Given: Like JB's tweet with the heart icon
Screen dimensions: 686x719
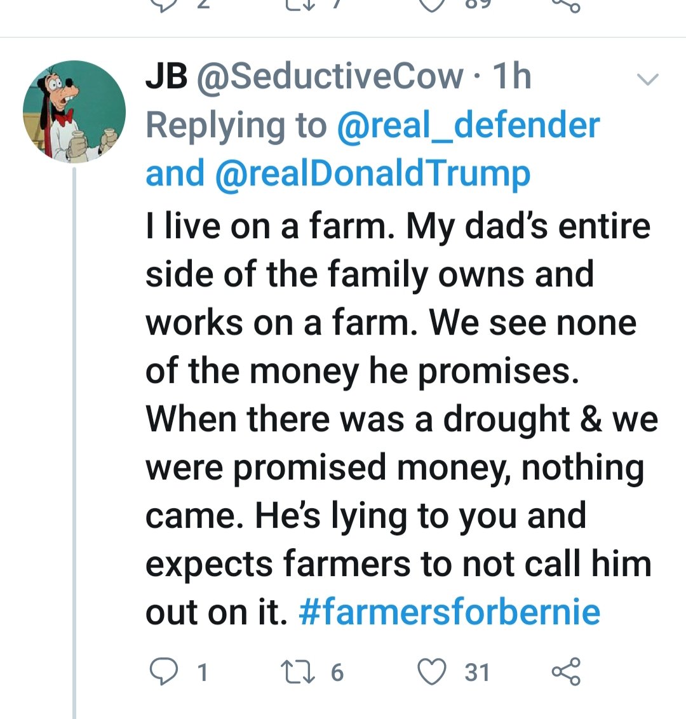Looking at the screenshot, I should (434, 671).
